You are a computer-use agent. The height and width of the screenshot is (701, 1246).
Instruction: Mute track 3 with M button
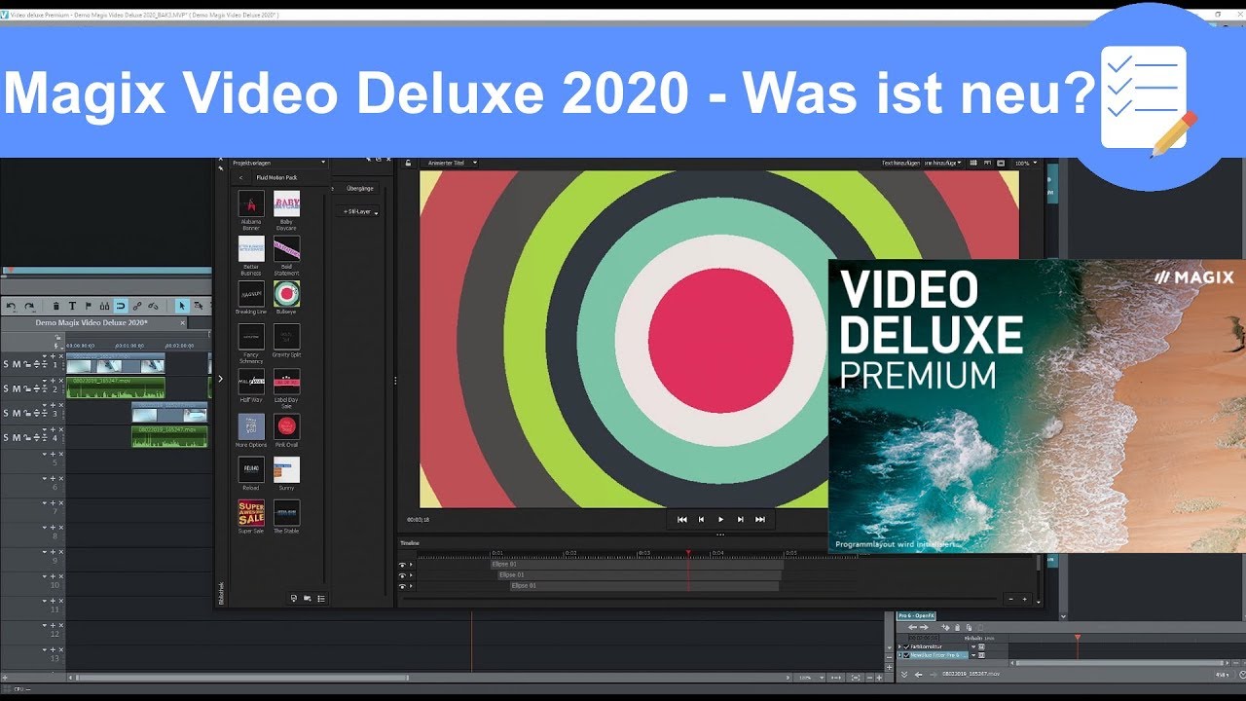coord(17,413)
